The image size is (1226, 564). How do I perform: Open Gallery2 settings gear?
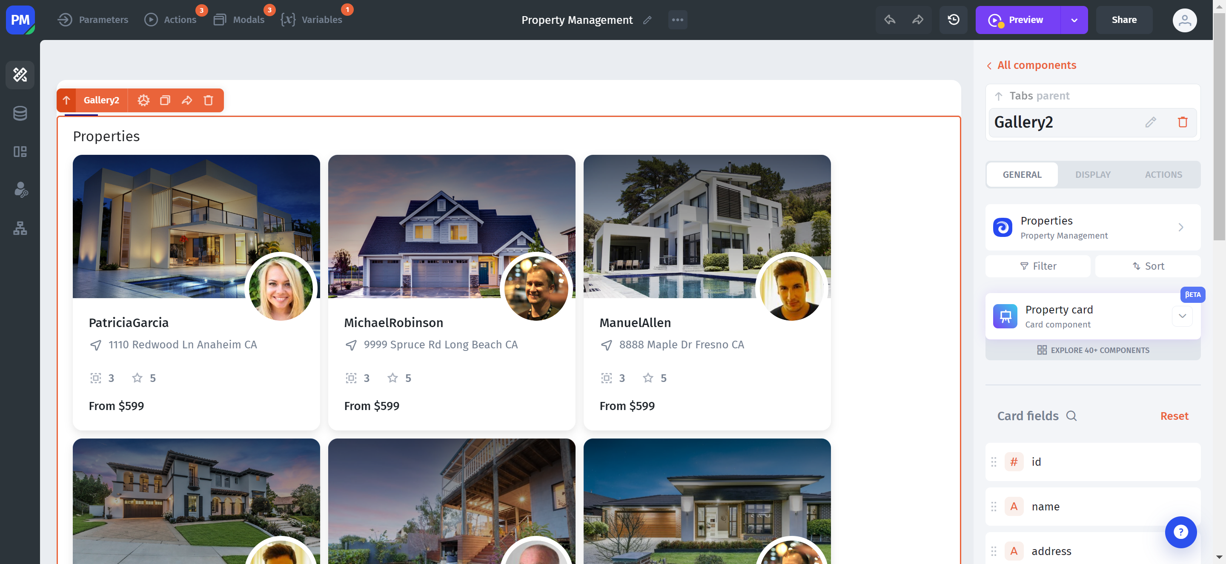click(143, 100)
